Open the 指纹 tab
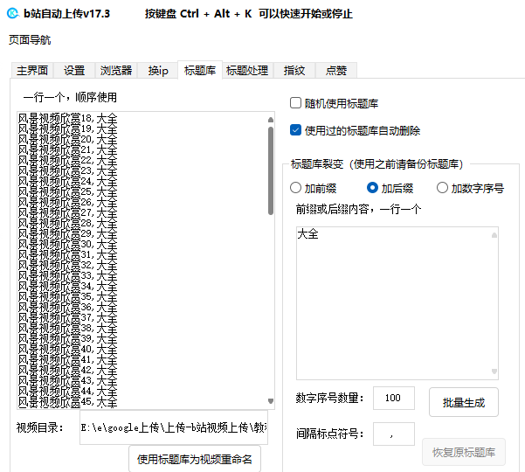This screenshot has width=525, height=472. [294, 71]
